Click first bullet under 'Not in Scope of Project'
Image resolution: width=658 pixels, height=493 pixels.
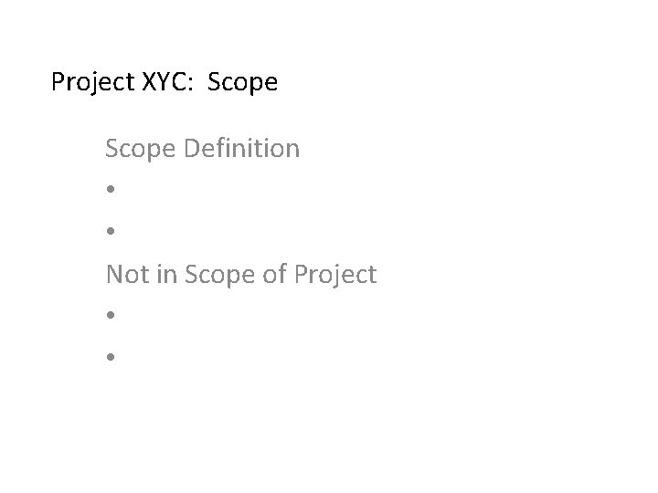(x=110, y=316)
